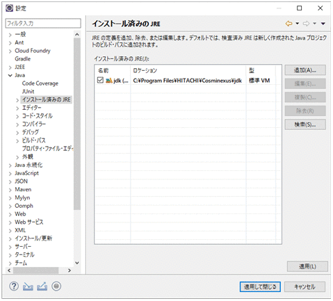Viewport: 333px width, 301px height.
Task: Expand the Cloud Foundry node
Action: coord(10,51)
